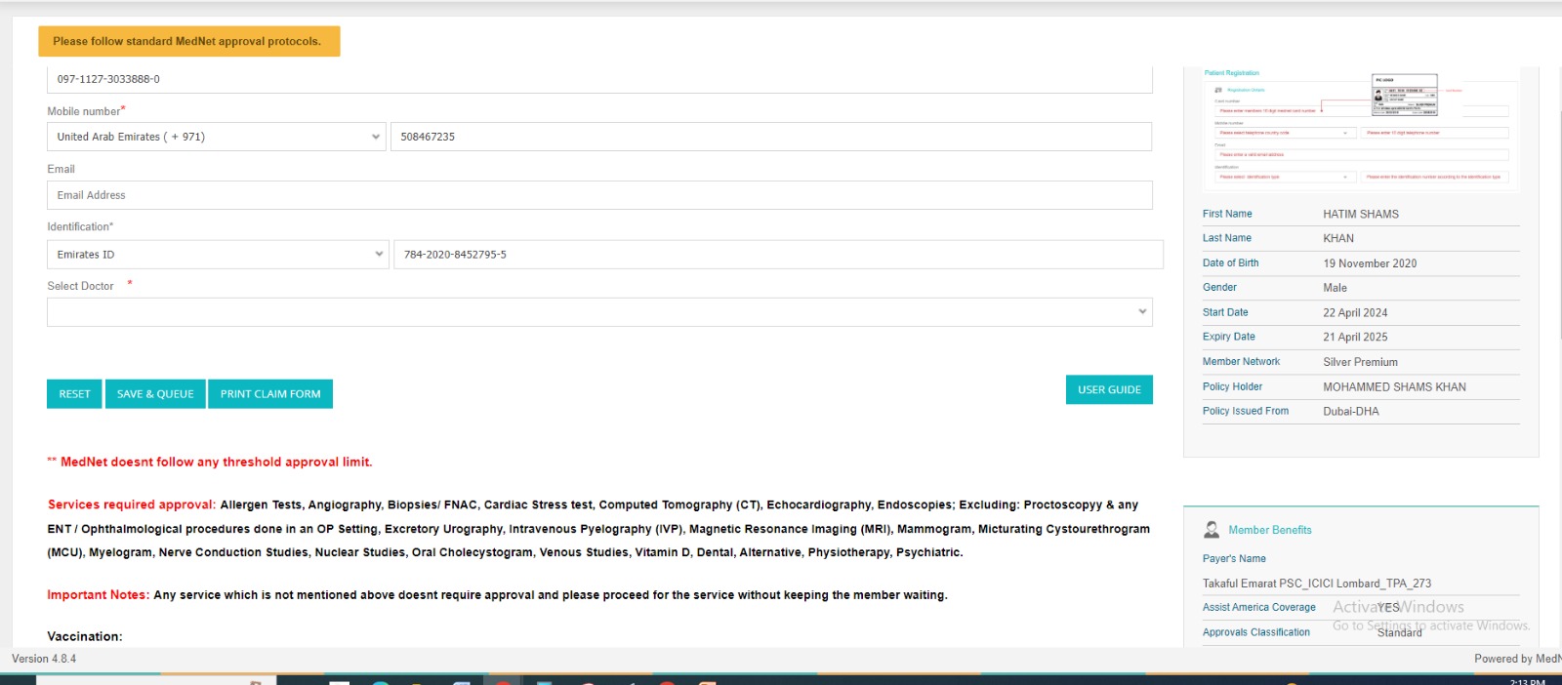Click the Policy Holder label
The image size is (1562, 685).
coord(1232,387)
